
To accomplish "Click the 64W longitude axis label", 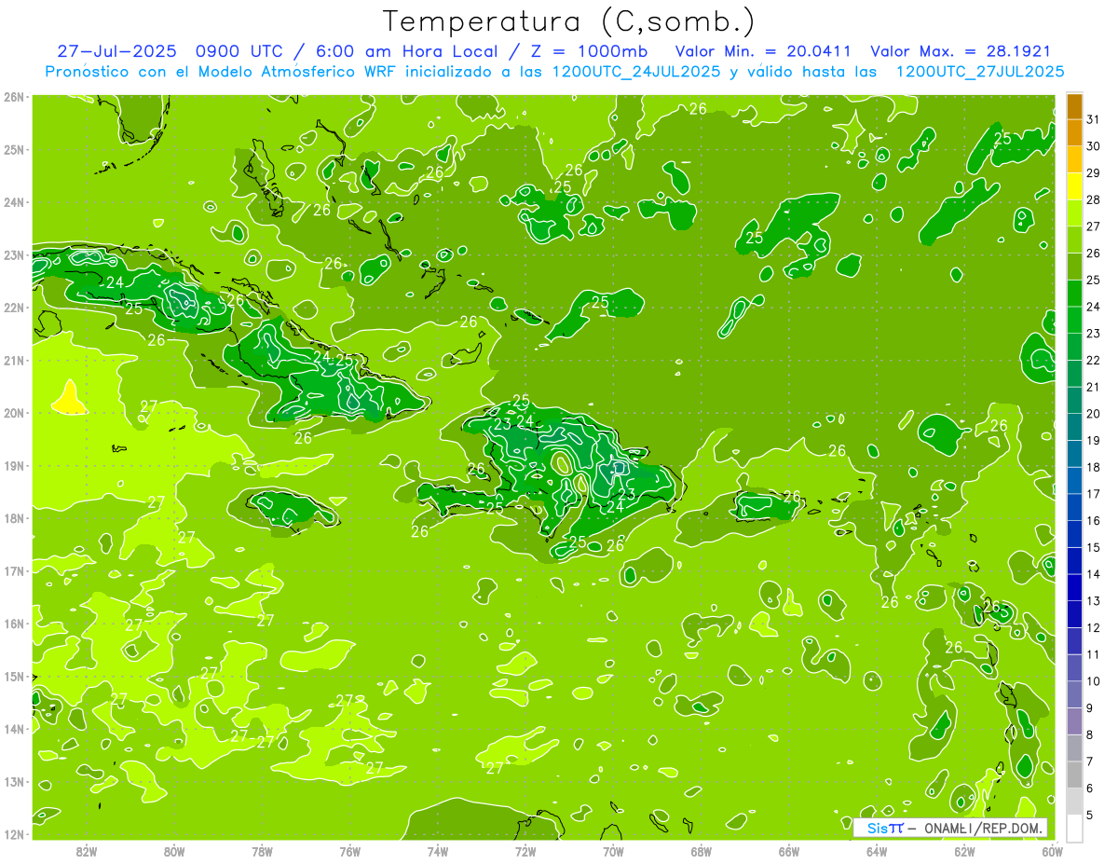I will [877, 850].
